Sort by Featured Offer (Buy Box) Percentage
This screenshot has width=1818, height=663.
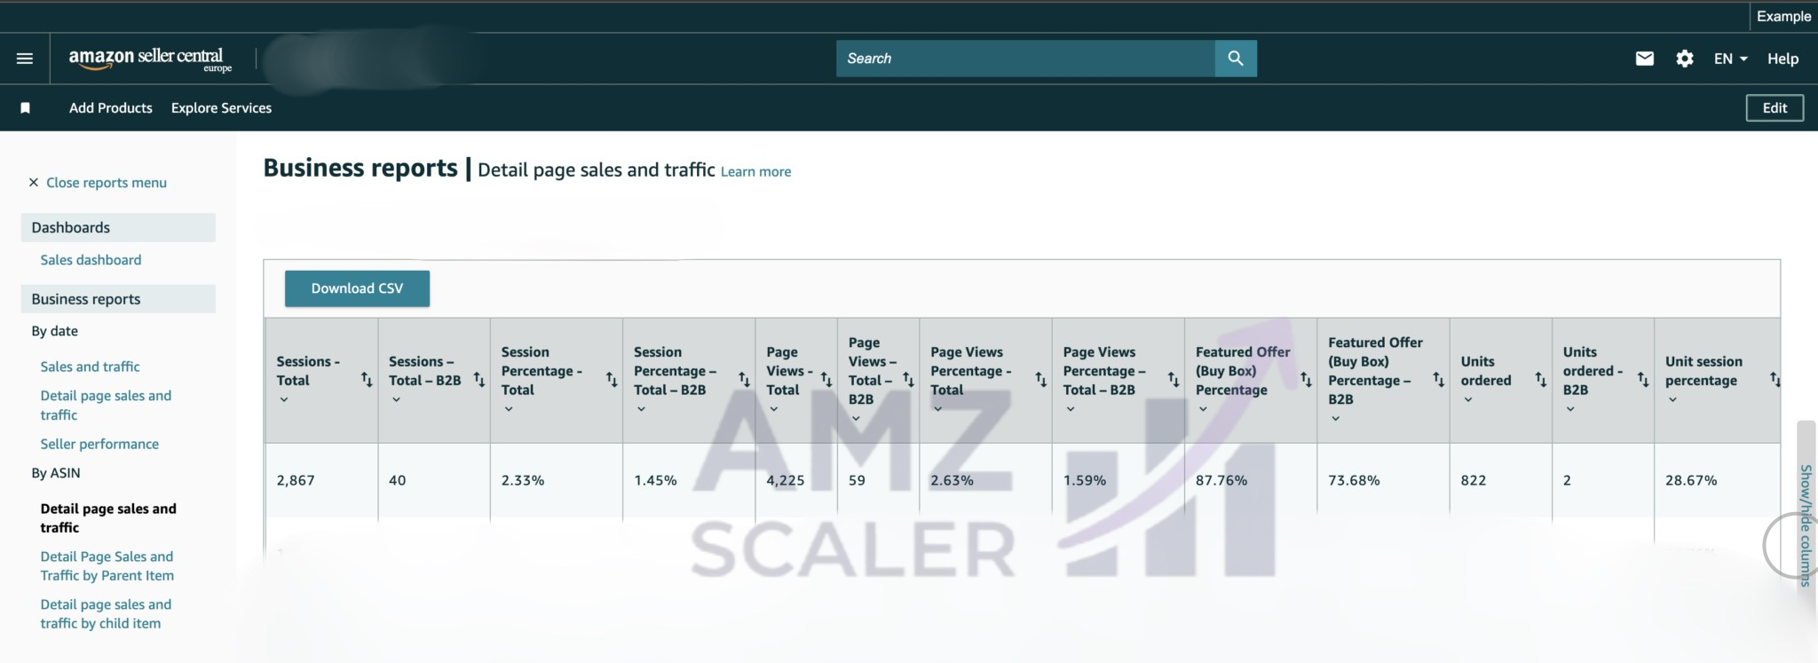pos(1306,380)
